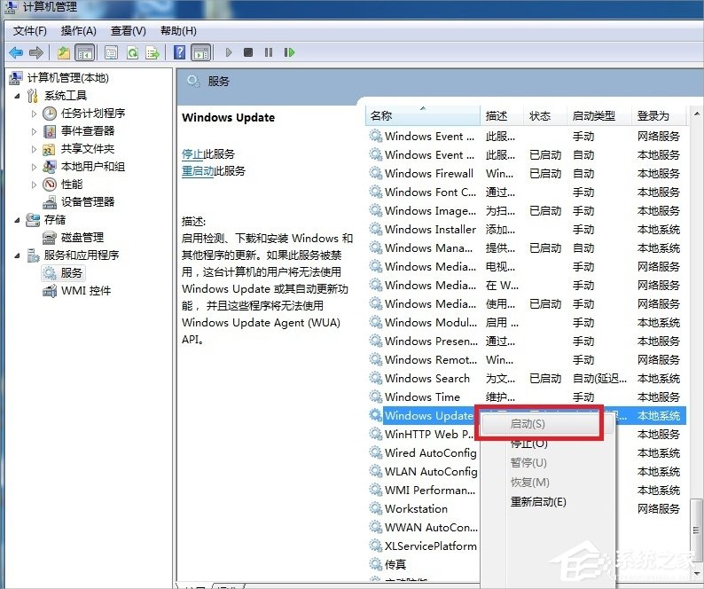Click the Export list toolbar icon

(153, 52)
